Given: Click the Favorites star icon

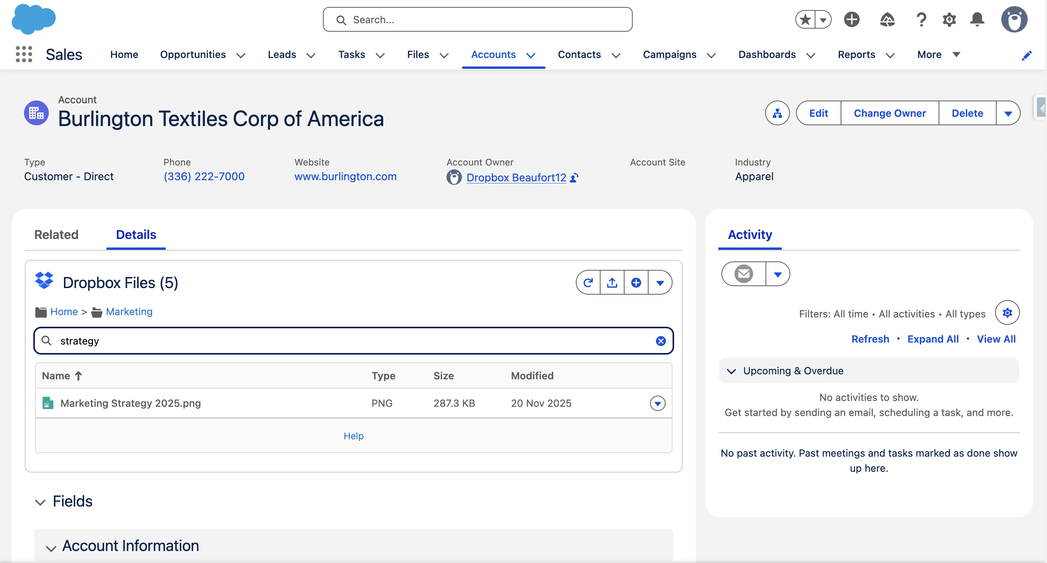Looking at the screenshot, I should (805, 19).
